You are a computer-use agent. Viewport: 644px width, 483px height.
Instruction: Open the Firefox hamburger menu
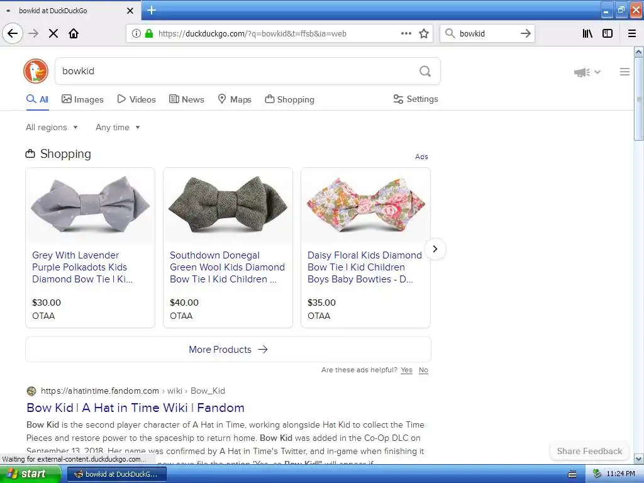tap(632, 33)
